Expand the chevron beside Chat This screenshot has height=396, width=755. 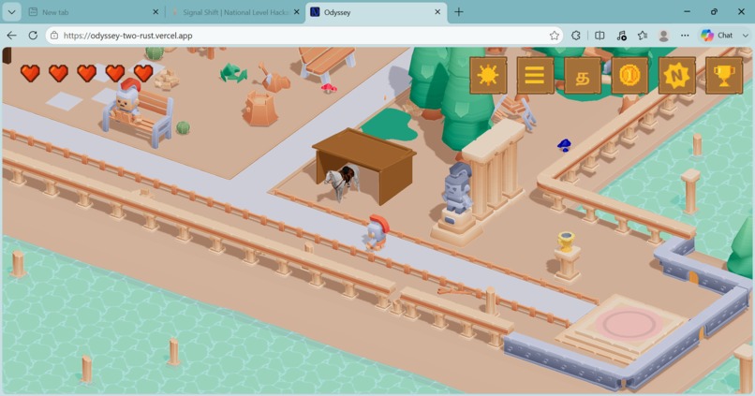pyautogui.click(x=745, y=36)
